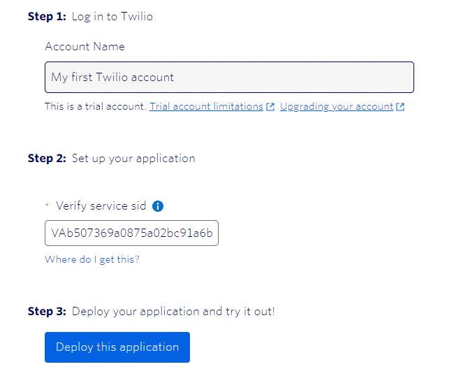The width and height of the screenshot is (454, 369).
Task: Select the Account Name label
Action: [85, 47]
